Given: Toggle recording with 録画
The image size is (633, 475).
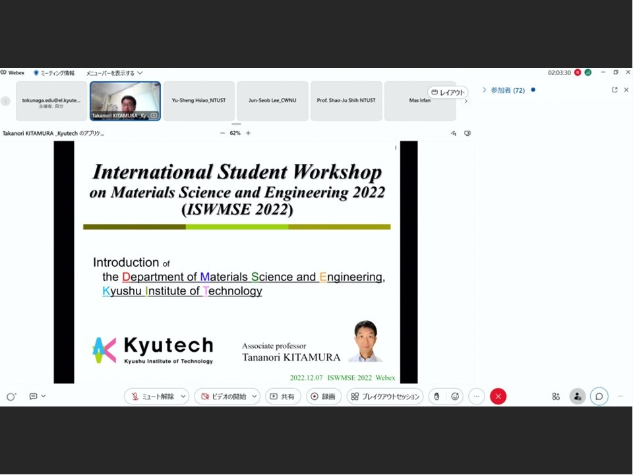Looking at the screenshot, I should click(x=323, y=397).
